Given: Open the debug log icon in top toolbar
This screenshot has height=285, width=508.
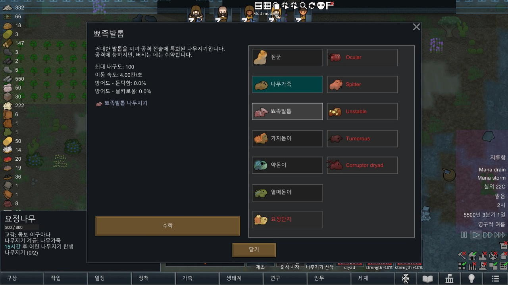Looking at the screenshot, I should pos(258,5).
